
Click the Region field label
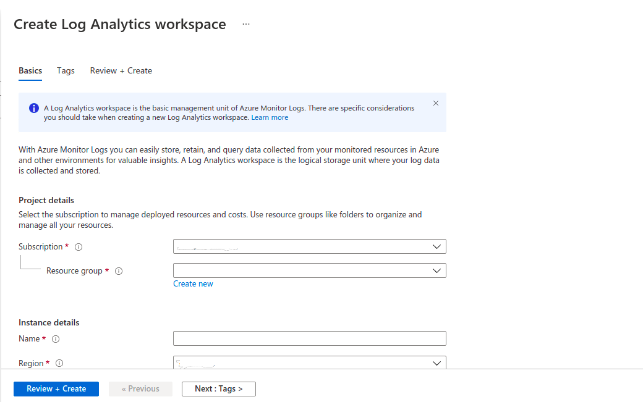click(x=31, y=363)
